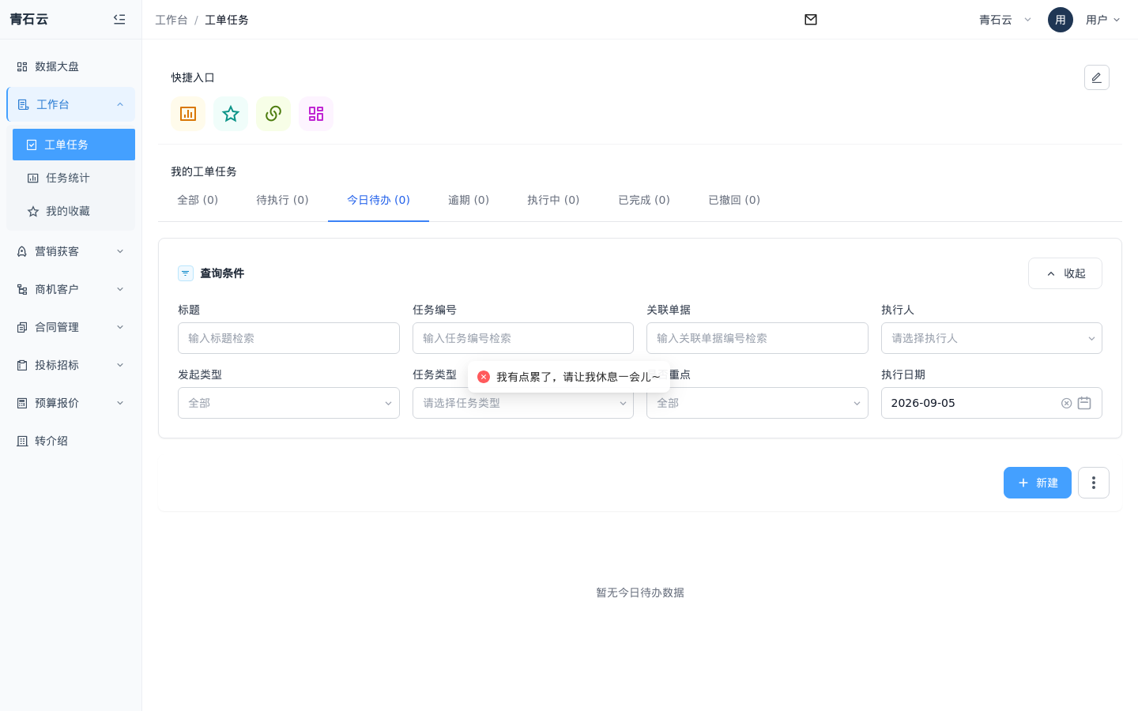Switch to the 执行中 (0) tab
Screen dimensions: 1138x711
point(553,200)
